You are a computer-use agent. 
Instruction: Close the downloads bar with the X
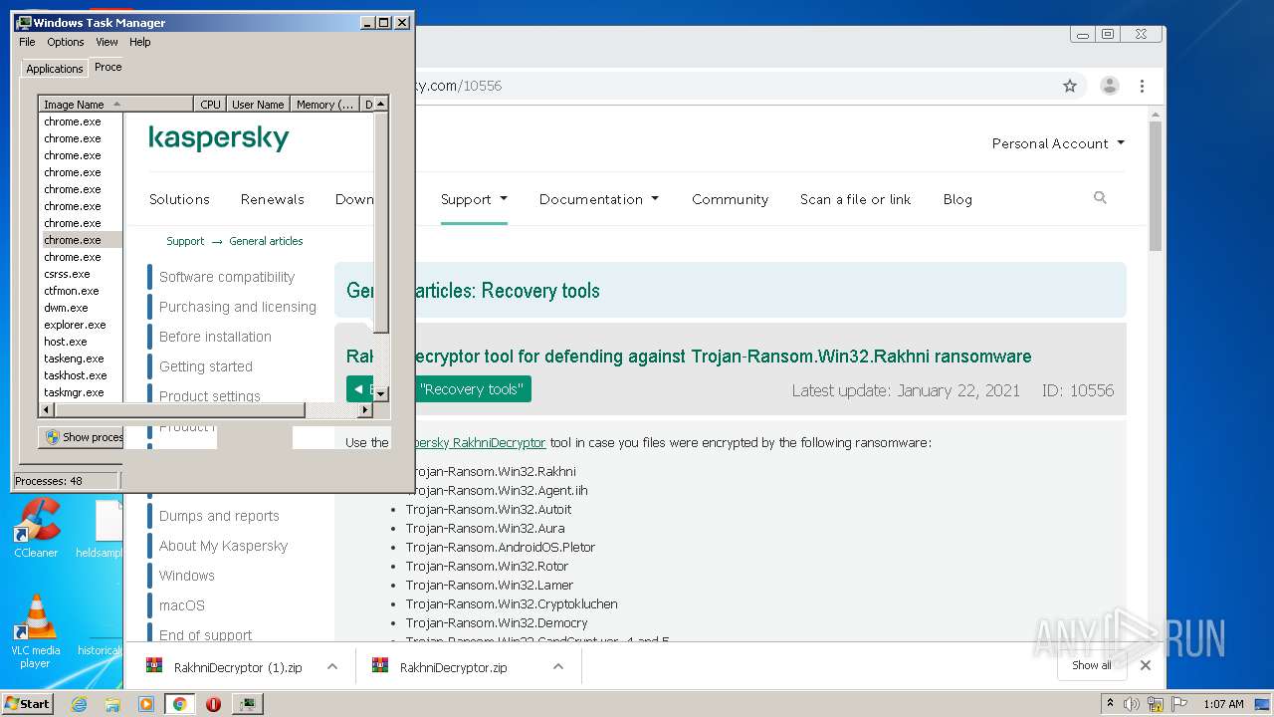[1146, 665]
